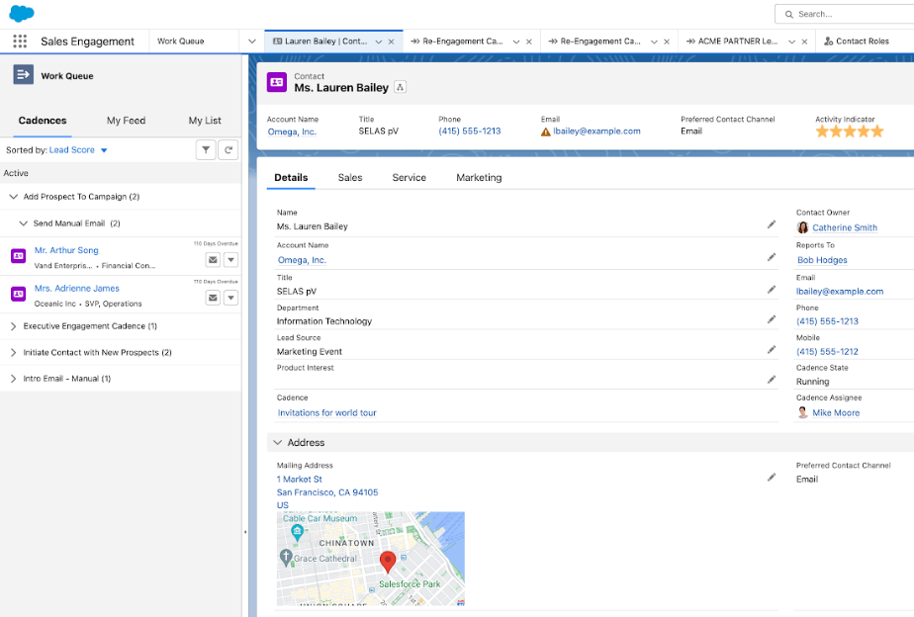Expand Intro Email - Manual group
Screen dimensions: 914x617
14,379
